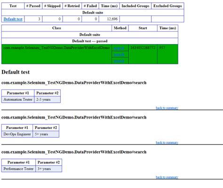Click the DataProviderWithExcelDemo class name in green row
The width and height of the screenshot is (223, 188).
(x=56, y=48)
